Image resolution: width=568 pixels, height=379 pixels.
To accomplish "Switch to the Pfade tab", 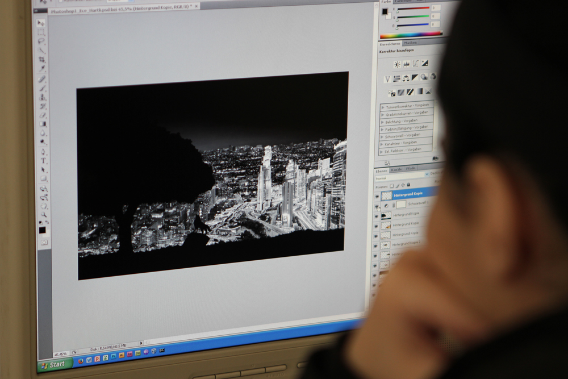I will pyautogui.click(x=411, y=169).
